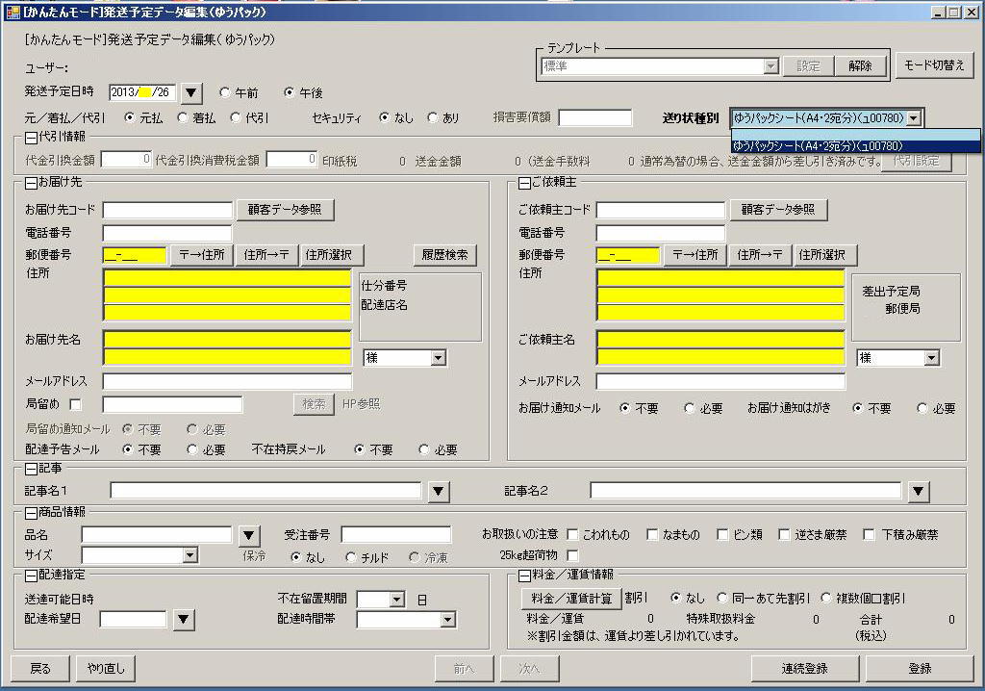Check the なまもの handling box
The image size is (985, 691).
pyautogui.click(x=653, y=534)
